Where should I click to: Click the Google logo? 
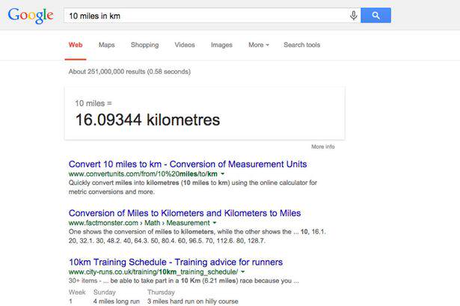(x=31, y=16)
